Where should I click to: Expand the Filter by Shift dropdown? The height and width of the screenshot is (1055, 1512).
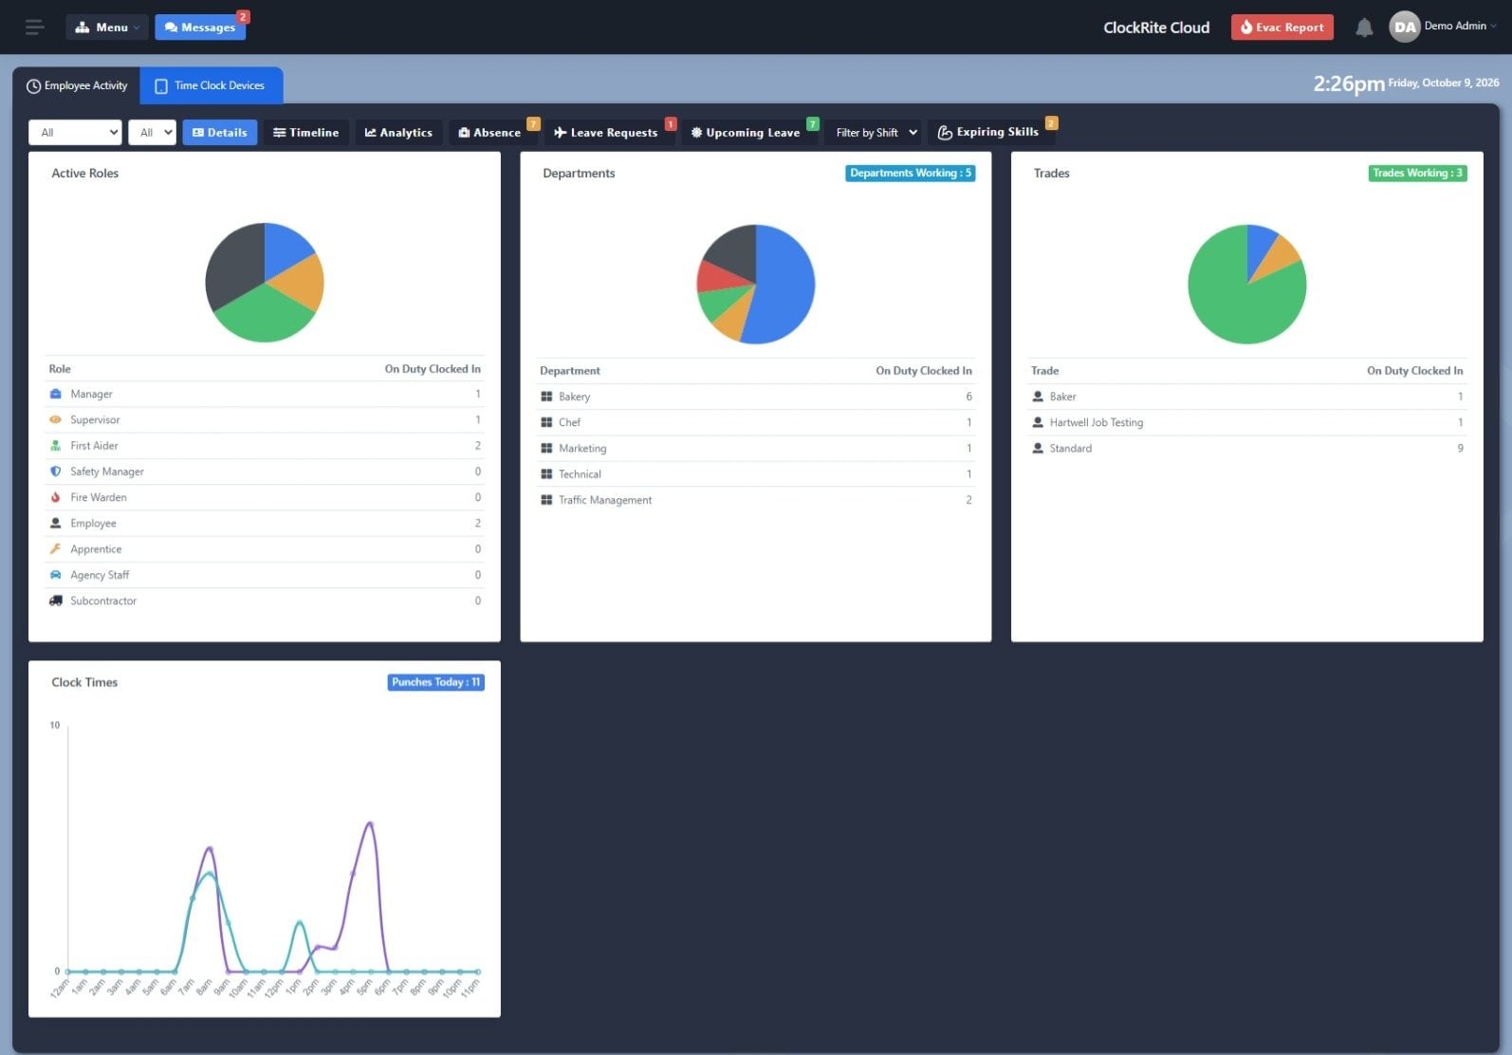(875, 133)
